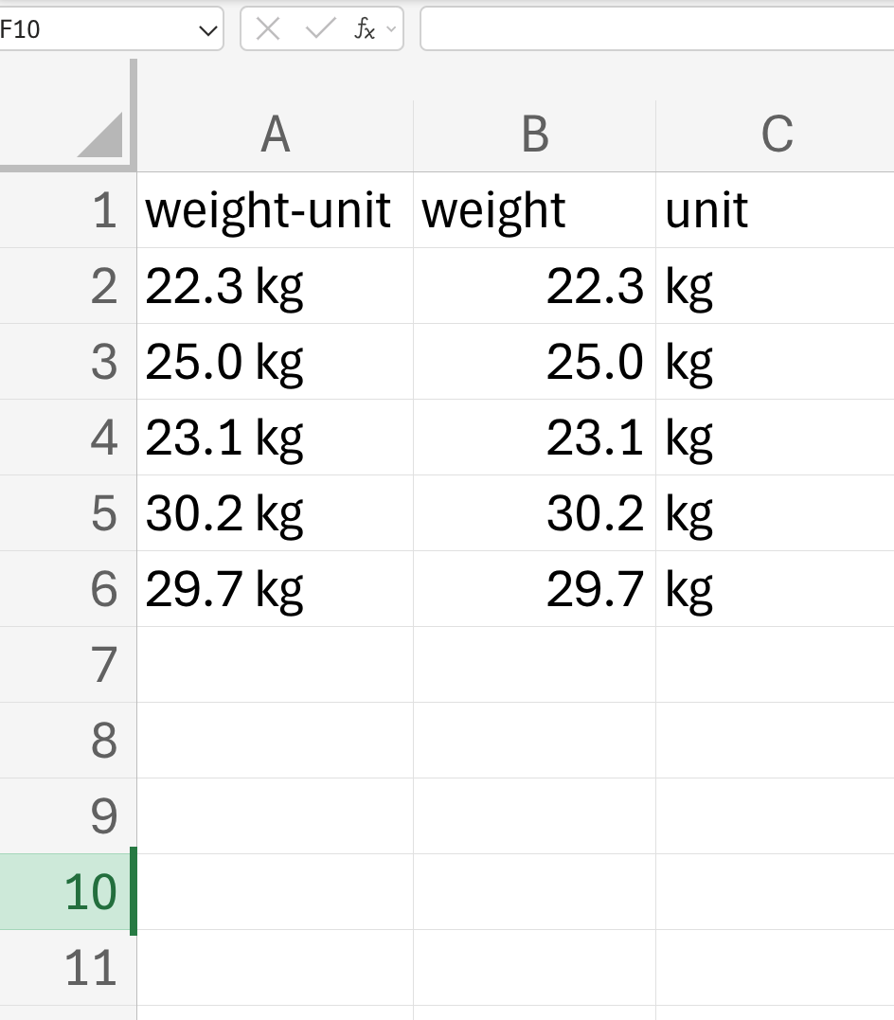Select column B header
The width and height of the screenshot is (894, 1020).
click(535, 135)
